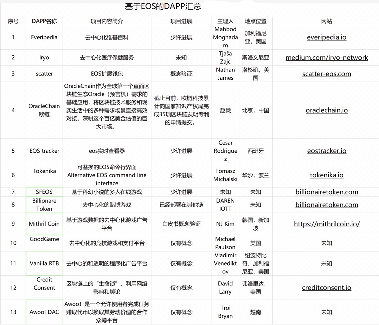The width and height of the screenshot is (379, 325).
Task: Click the 西班牙 location cell
Action: point(256,151)
